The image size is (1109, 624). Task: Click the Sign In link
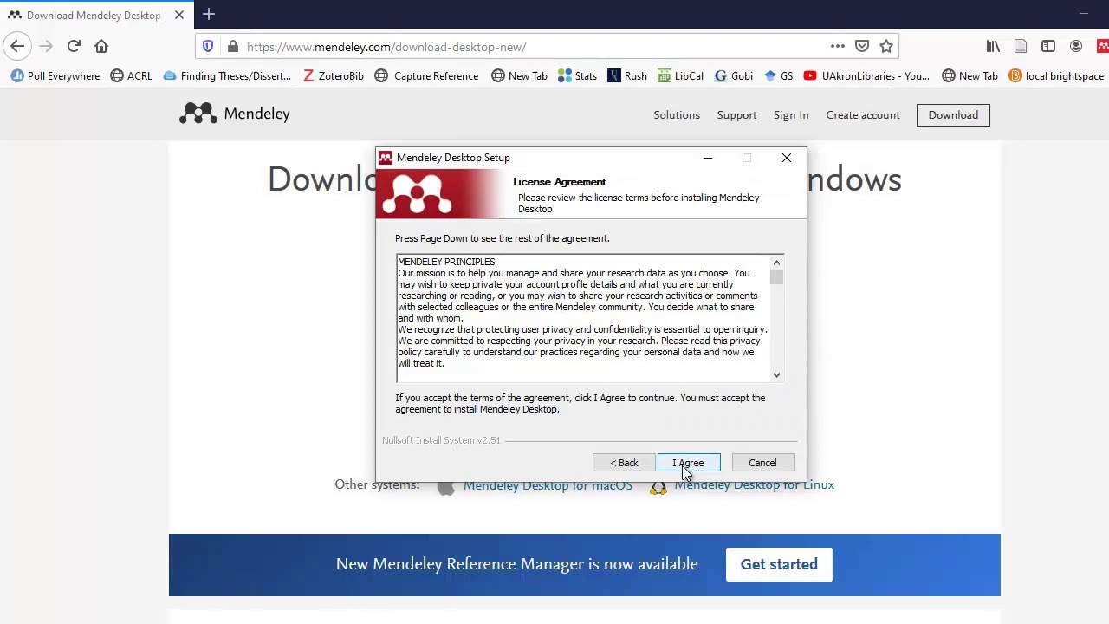click(x=791, y=114)
